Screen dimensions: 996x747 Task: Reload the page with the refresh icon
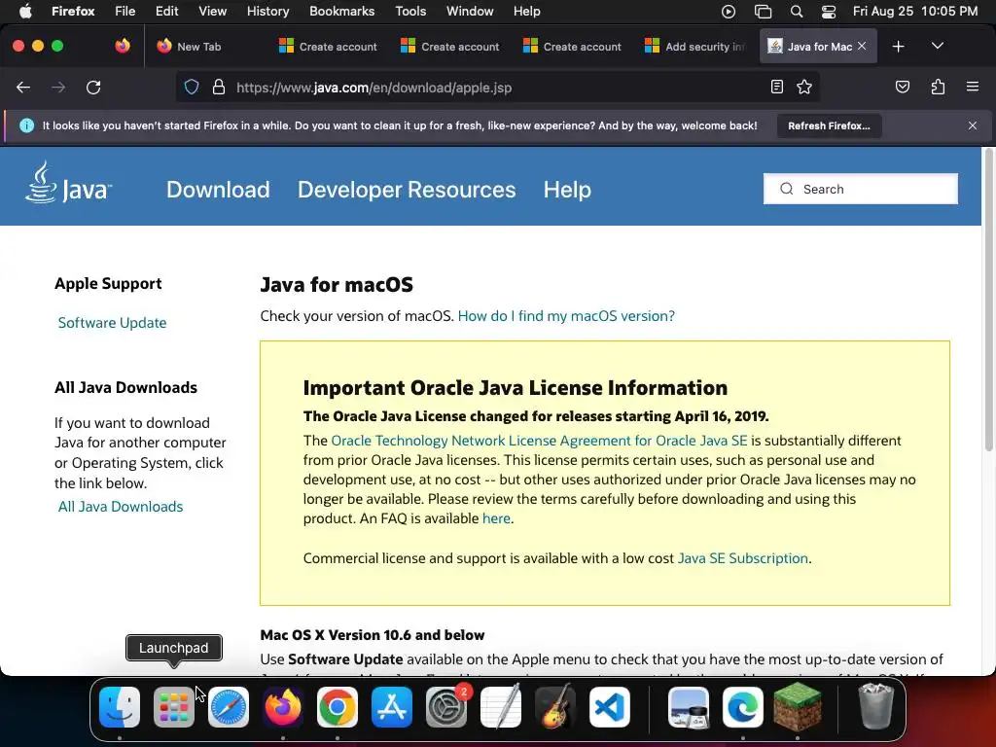(93, 88)
